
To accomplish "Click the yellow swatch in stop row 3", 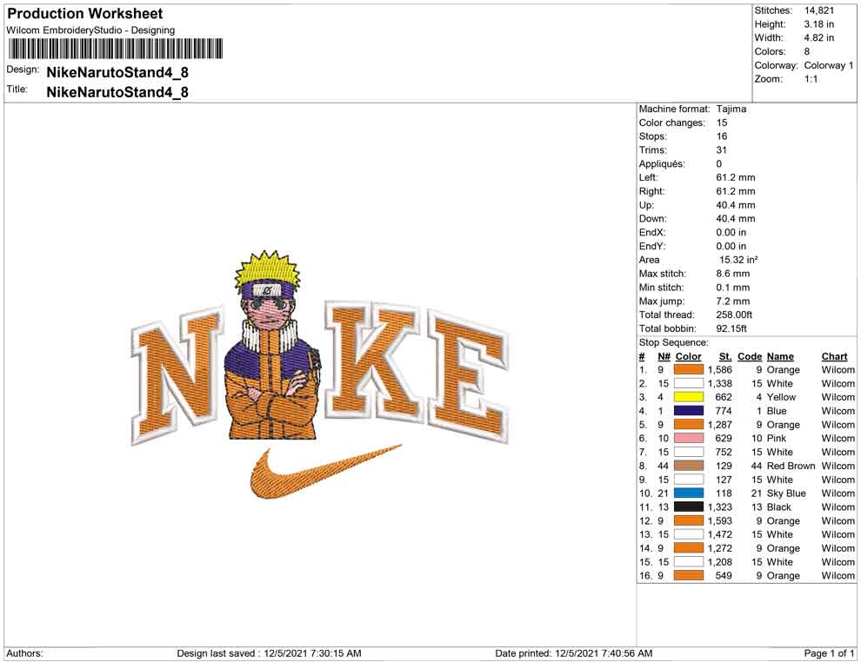I will tap(689, 397).
